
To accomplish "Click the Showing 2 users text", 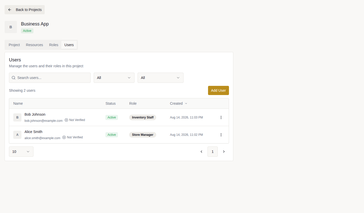I will pos(22,90).
